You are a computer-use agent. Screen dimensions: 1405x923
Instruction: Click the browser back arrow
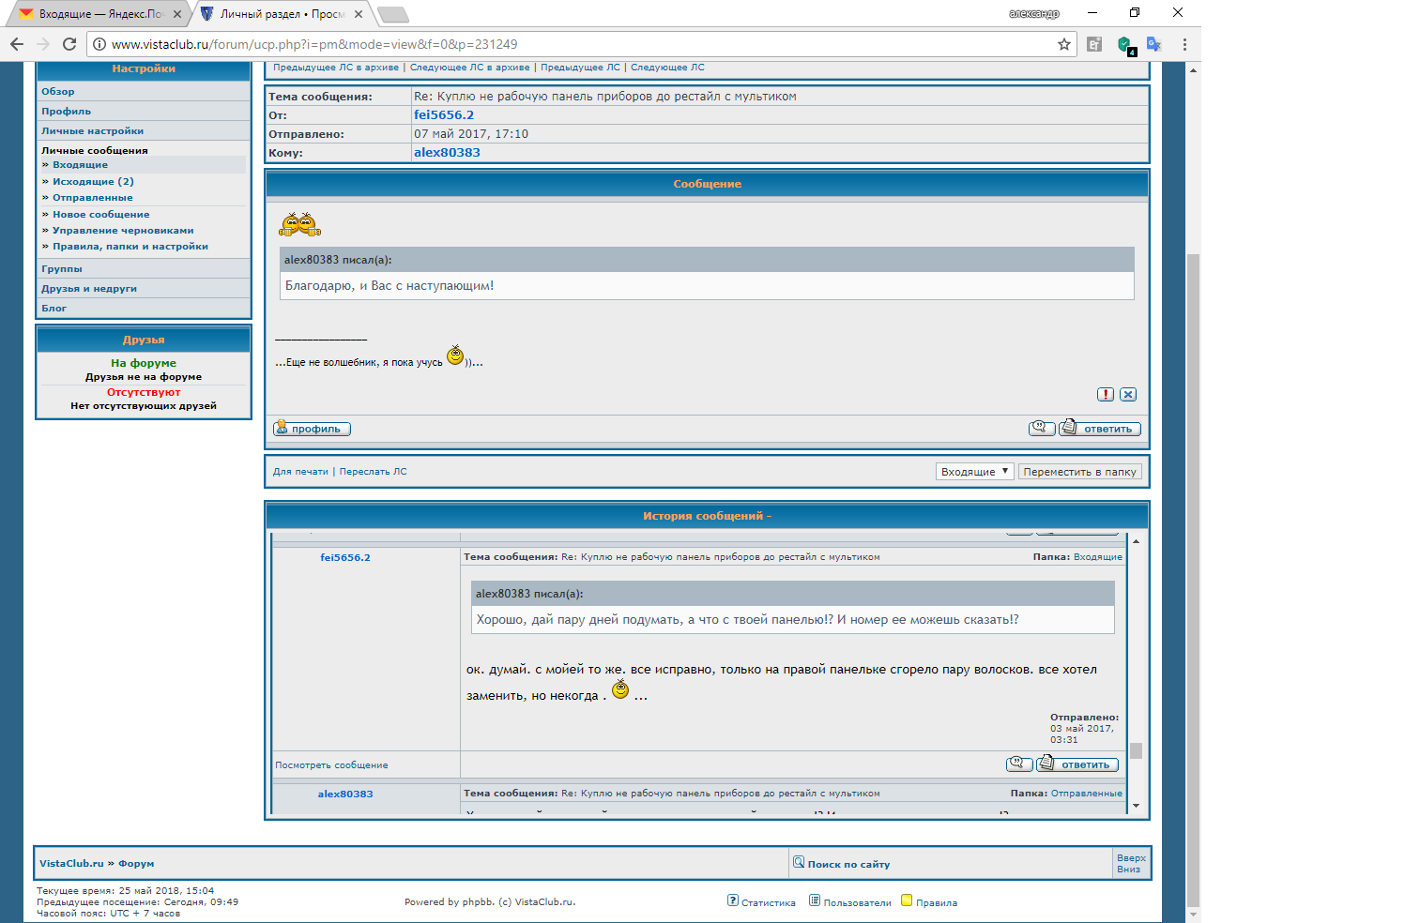(x=17, y=44)
